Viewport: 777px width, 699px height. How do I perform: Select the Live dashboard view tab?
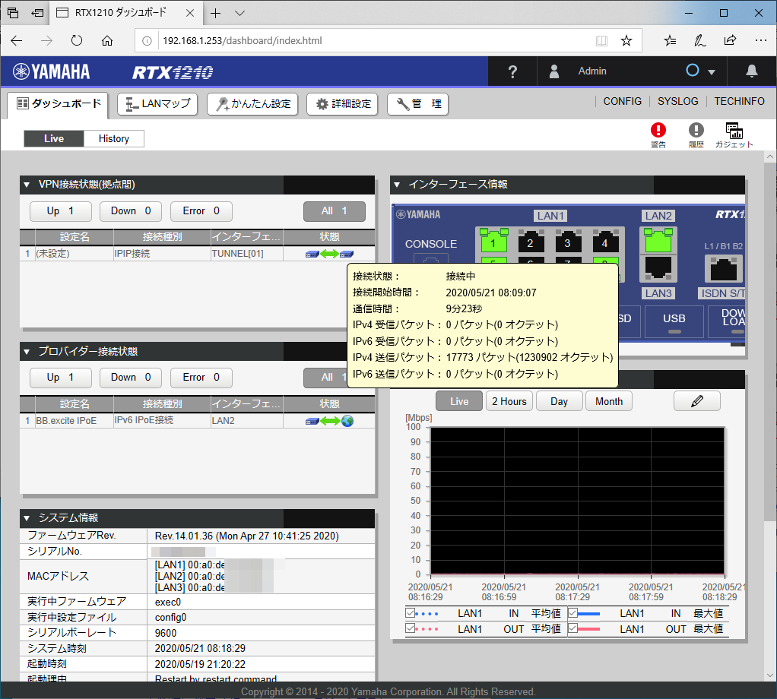pos(54,138)
